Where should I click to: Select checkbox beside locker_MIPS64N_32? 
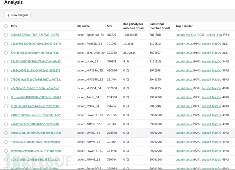click(6, 80)
